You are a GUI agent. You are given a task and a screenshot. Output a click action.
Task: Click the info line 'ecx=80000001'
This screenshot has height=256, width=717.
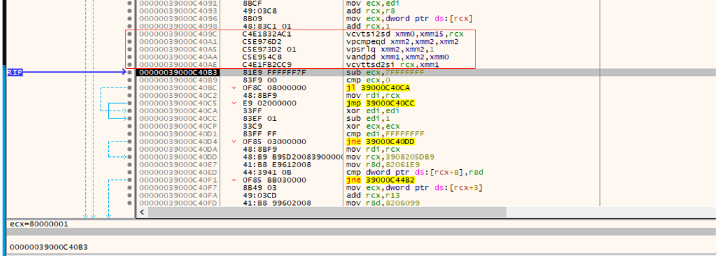pos(39,224)
